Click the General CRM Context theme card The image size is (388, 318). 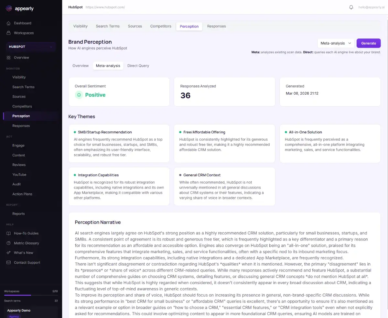click(x=224, y=186)
